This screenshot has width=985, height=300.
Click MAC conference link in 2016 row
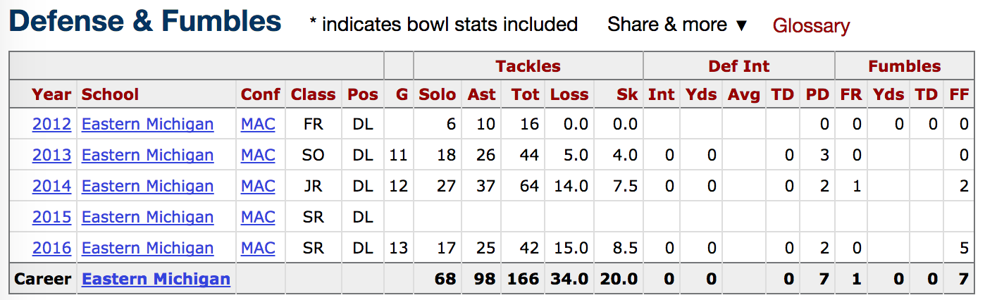coord(258,249)
